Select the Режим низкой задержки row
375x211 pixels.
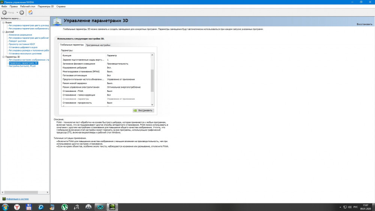106,83
